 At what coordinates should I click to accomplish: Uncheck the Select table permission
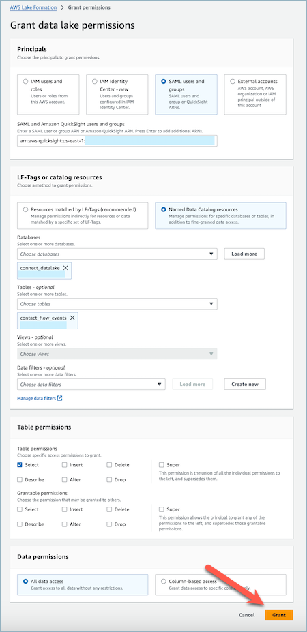tap(20, 465)
